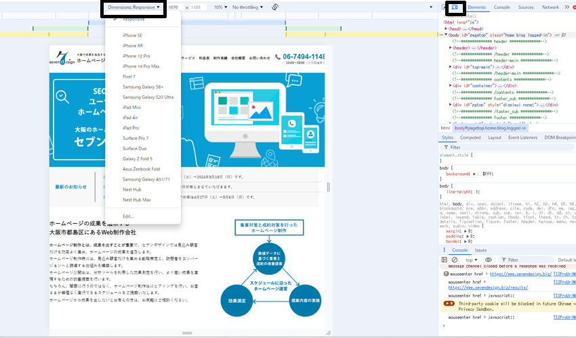Toggle the device toolbar icon
This screenshot has height=338, width=576.
click(455, 7)
